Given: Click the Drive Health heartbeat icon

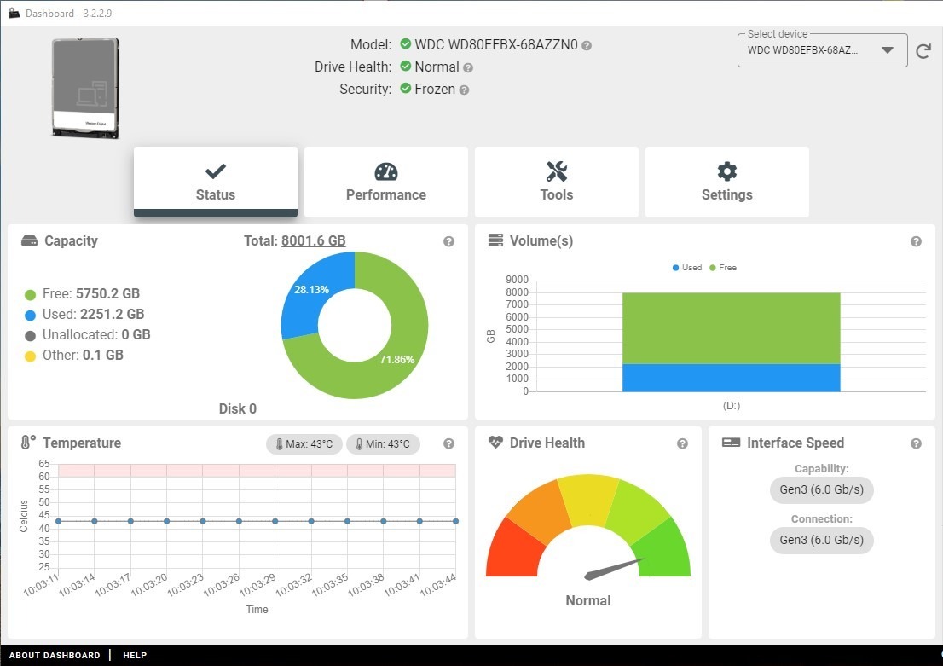Looking at the screenshot, I should 495,443.
